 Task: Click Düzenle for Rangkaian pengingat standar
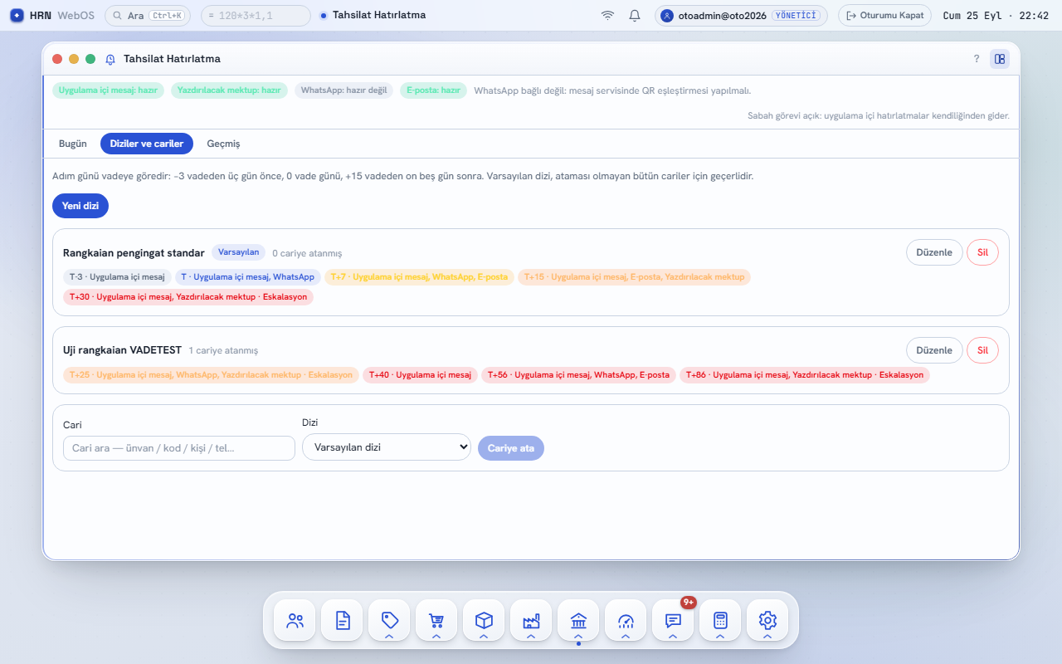point(934,252)
